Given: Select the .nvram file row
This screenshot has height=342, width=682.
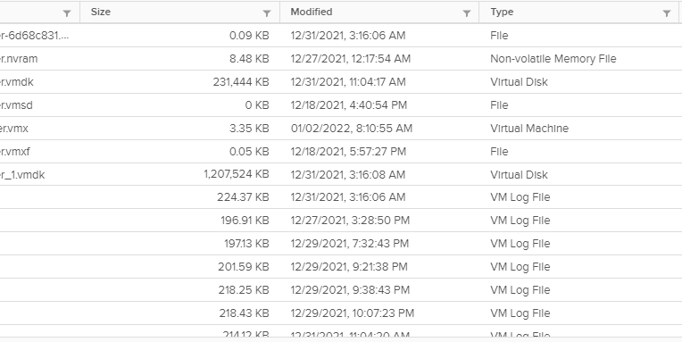Looking at the screenshot, I should 341,59.
